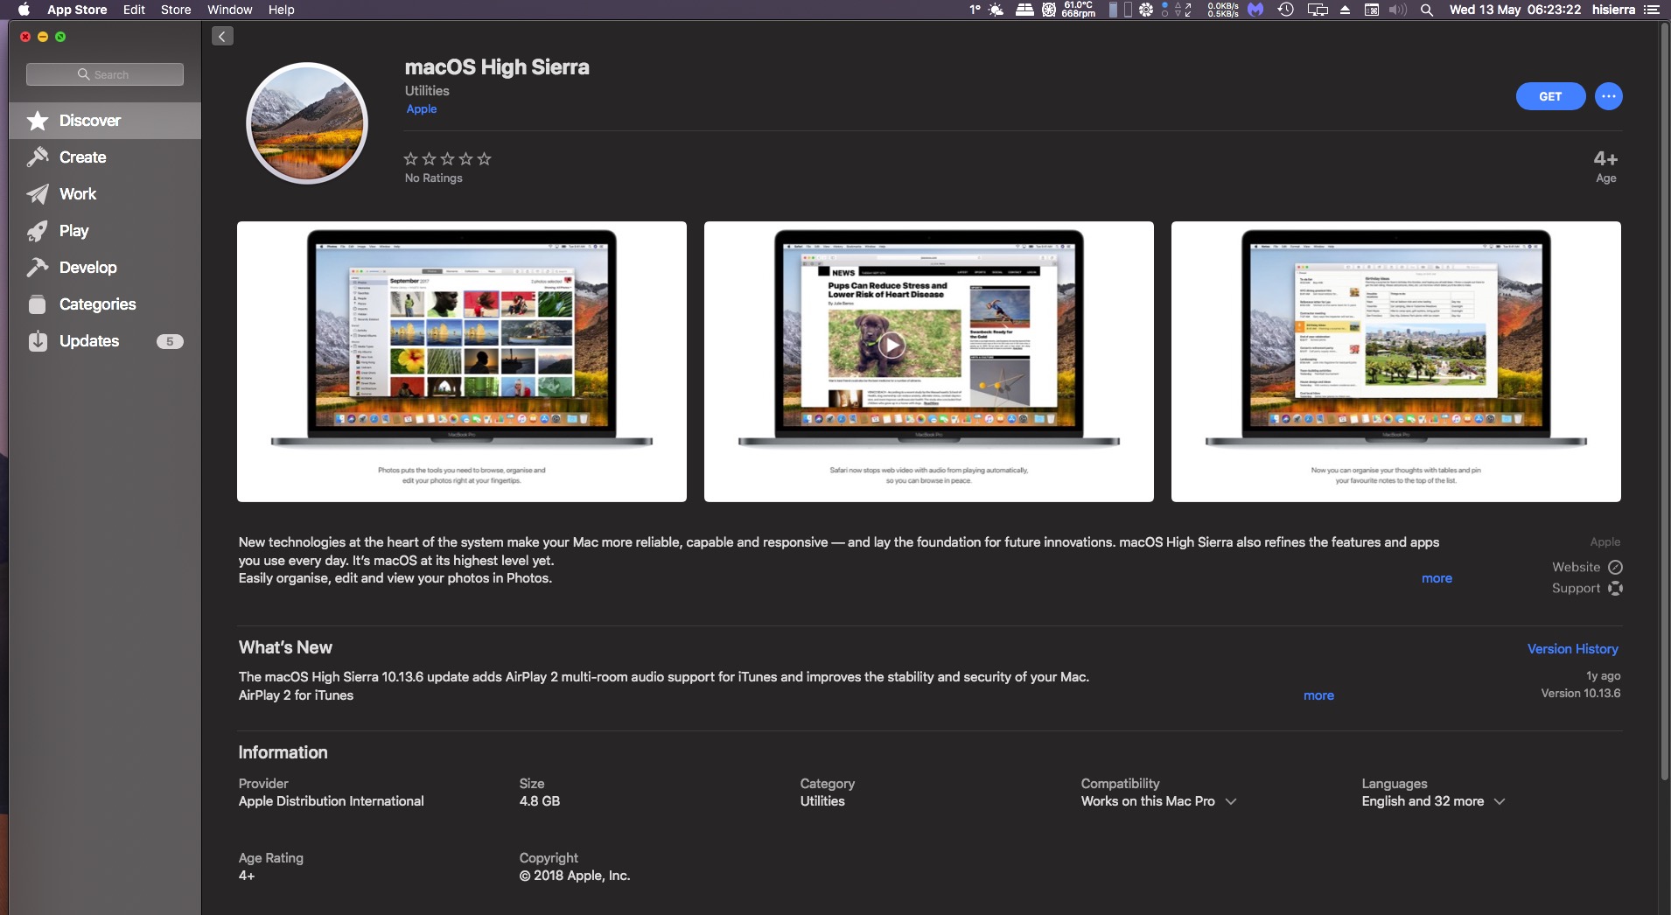Open the more options ellipsis button
This screenshot has width=1671, height=915.
pyautogui.click(x=1608, y=96)
